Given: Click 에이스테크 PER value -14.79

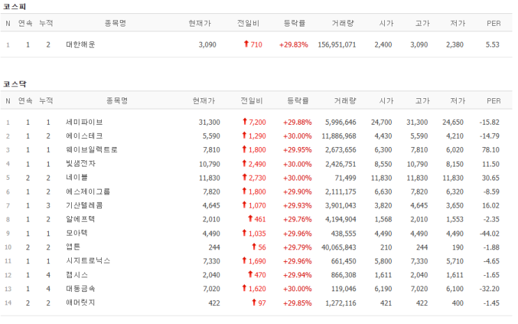Looking at the screenshot, I should (489, 136).
